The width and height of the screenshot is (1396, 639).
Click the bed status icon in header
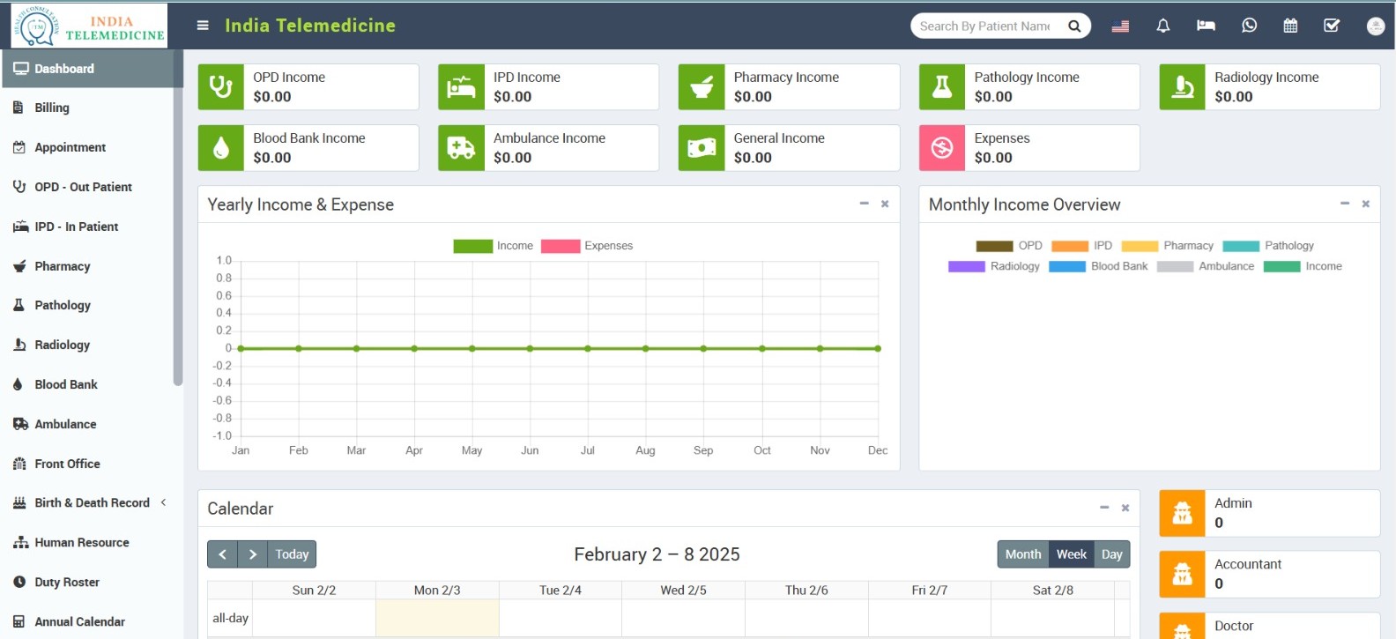point(1206,26)
